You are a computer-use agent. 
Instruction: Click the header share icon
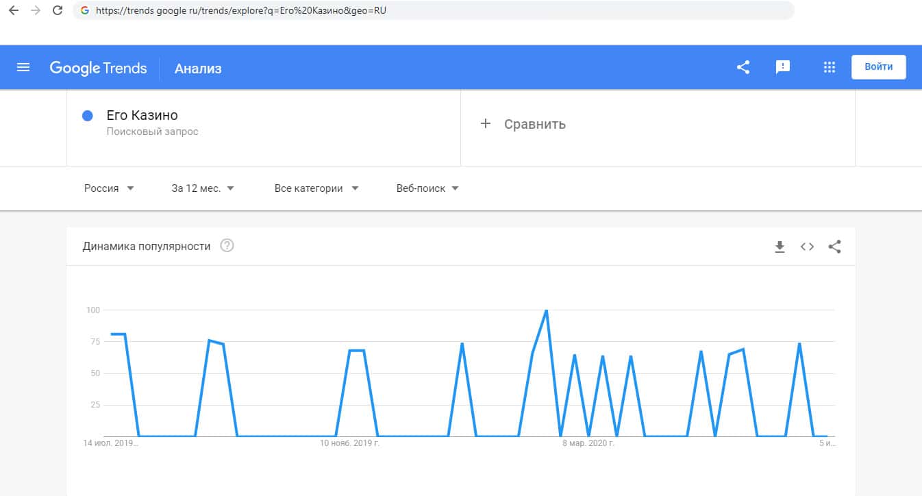743,67
